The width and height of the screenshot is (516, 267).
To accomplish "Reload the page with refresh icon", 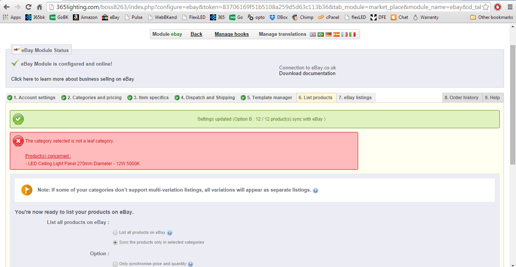I will [28, 7].
